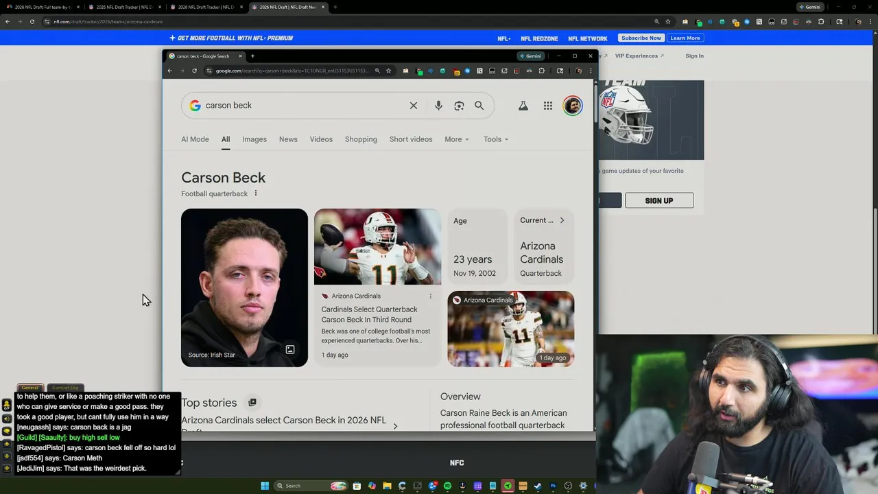Go back in the Google Search window
The width and height of the screenshot is (878, 494).
pos(170,71)
